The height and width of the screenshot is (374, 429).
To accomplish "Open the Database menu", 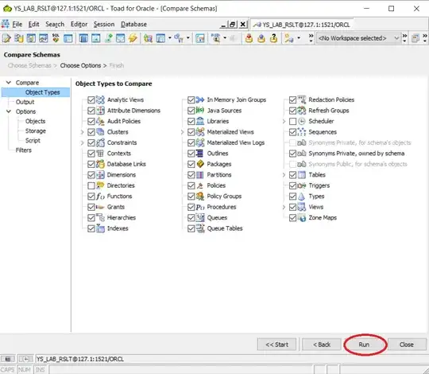I will coord(133,25).
